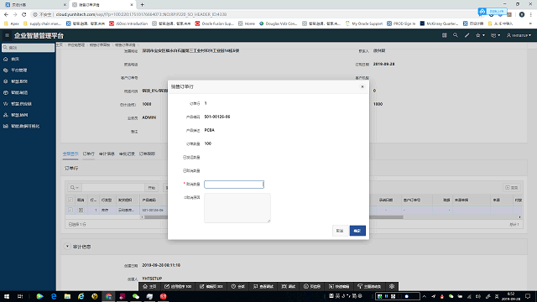Focus the required 取消数量 input field

pyautogui.click(x=234, y=185)
